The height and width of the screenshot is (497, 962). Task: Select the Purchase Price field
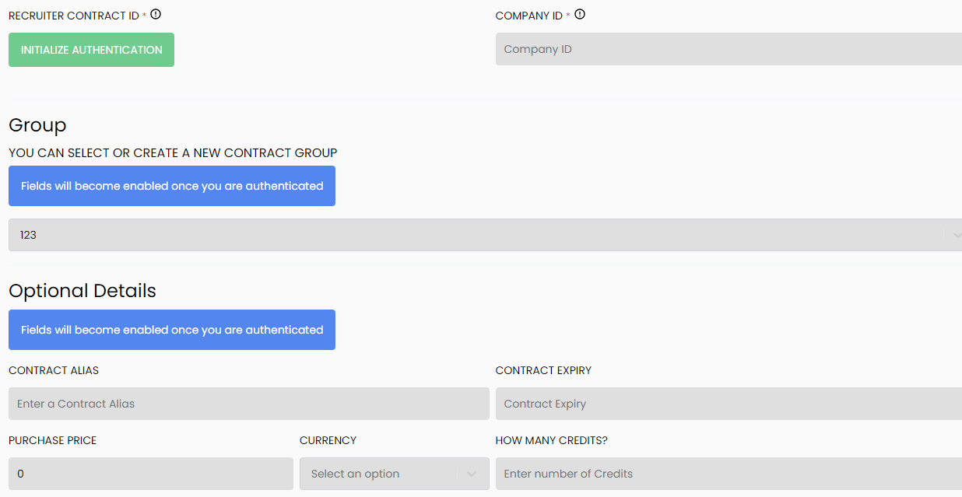pos(151,474)
